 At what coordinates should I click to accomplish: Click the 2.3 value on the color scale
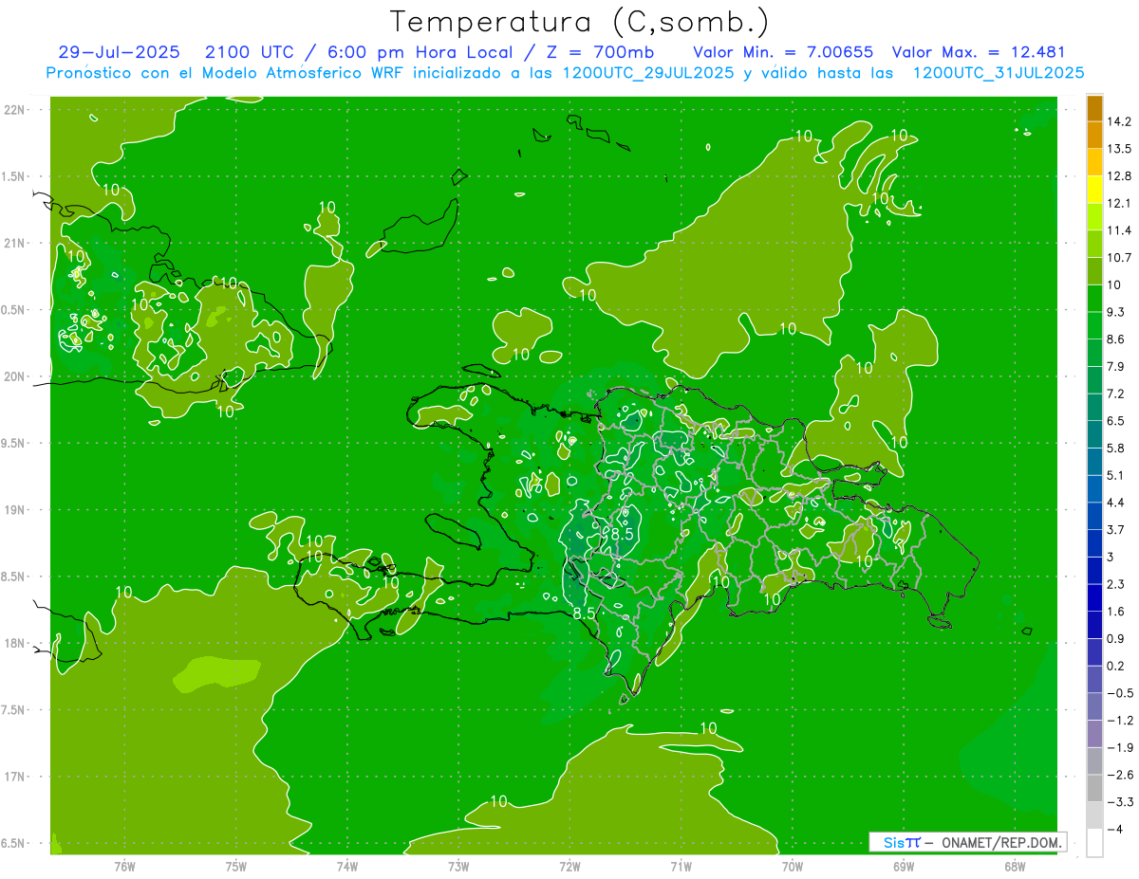tap(1117, 584)
